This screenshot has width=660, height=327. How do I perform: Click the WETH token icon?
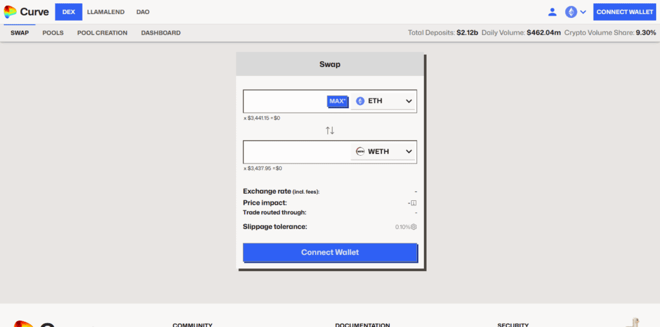coord(360,152)
